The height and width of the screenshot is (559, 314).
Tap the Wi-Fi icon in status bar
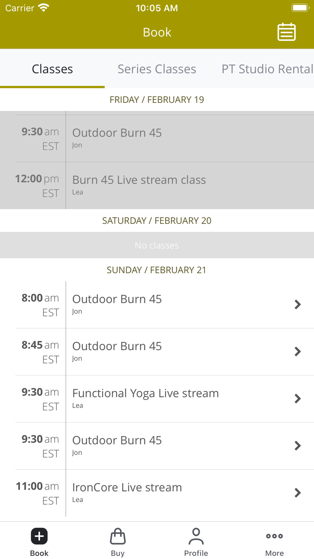44,8
